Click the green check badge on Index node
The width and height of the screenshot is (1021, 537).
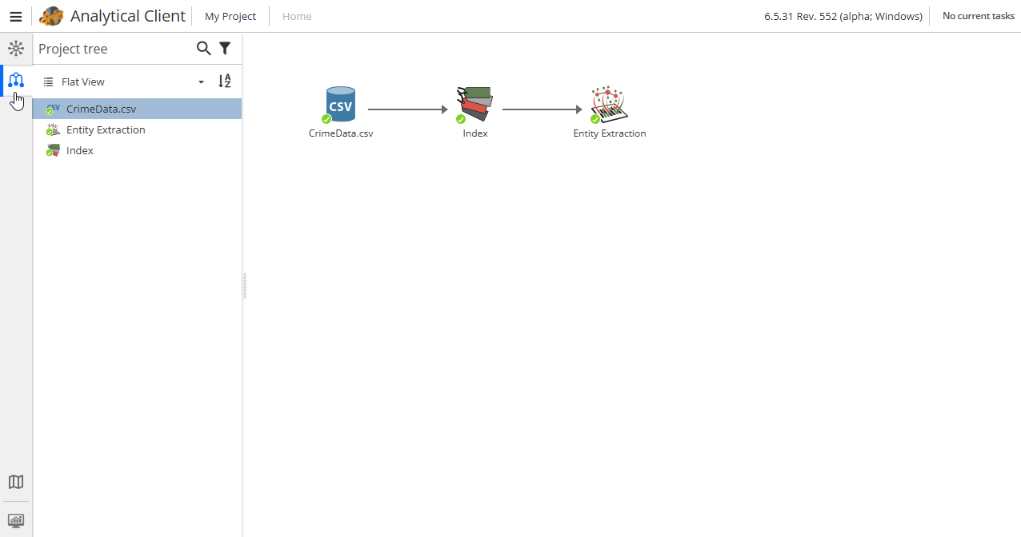(461, 118)
